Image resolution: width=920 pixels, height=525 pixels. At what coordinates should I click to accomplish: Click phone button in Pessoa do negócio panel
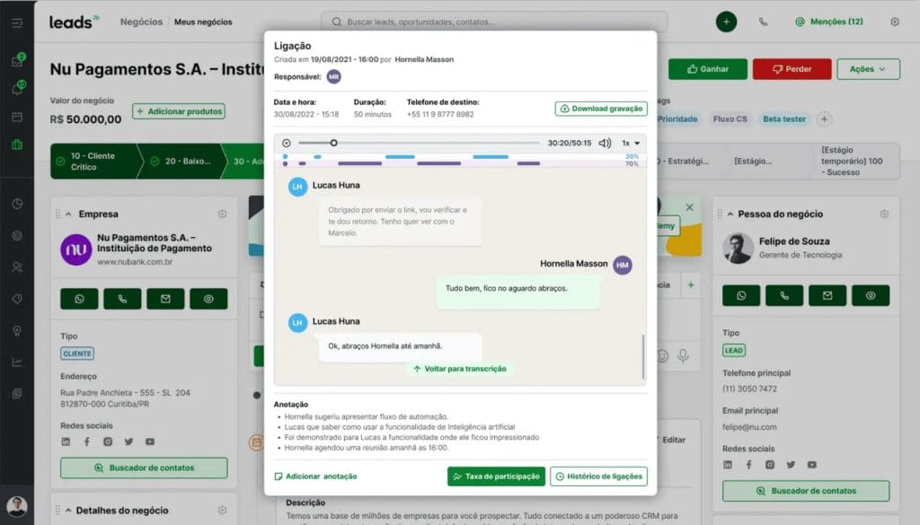coord(783,296)
